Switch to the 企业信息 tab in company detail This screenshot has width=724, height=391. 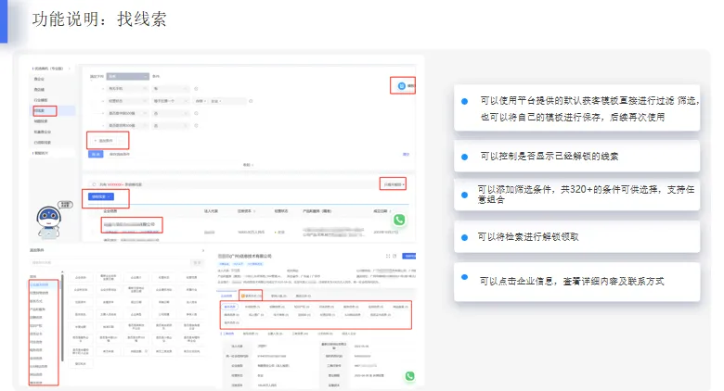click(226, 296)
